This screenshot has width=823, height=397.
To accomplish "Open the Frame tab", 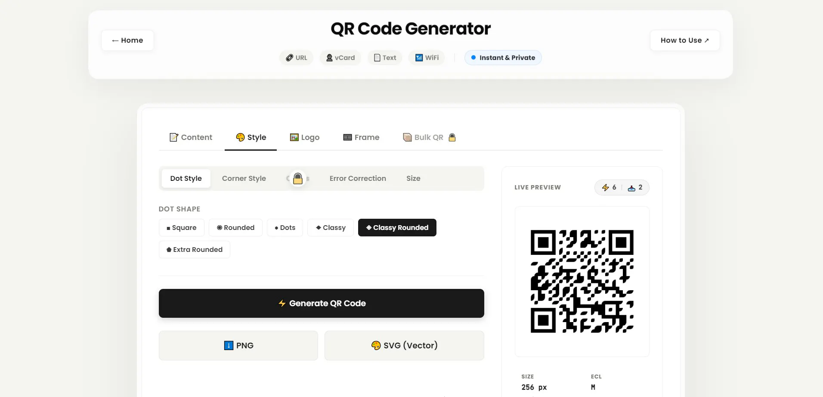I will 361,137.
